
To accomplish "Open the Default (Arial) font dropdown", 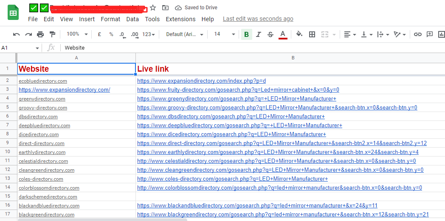I will (x=185, y=34).
